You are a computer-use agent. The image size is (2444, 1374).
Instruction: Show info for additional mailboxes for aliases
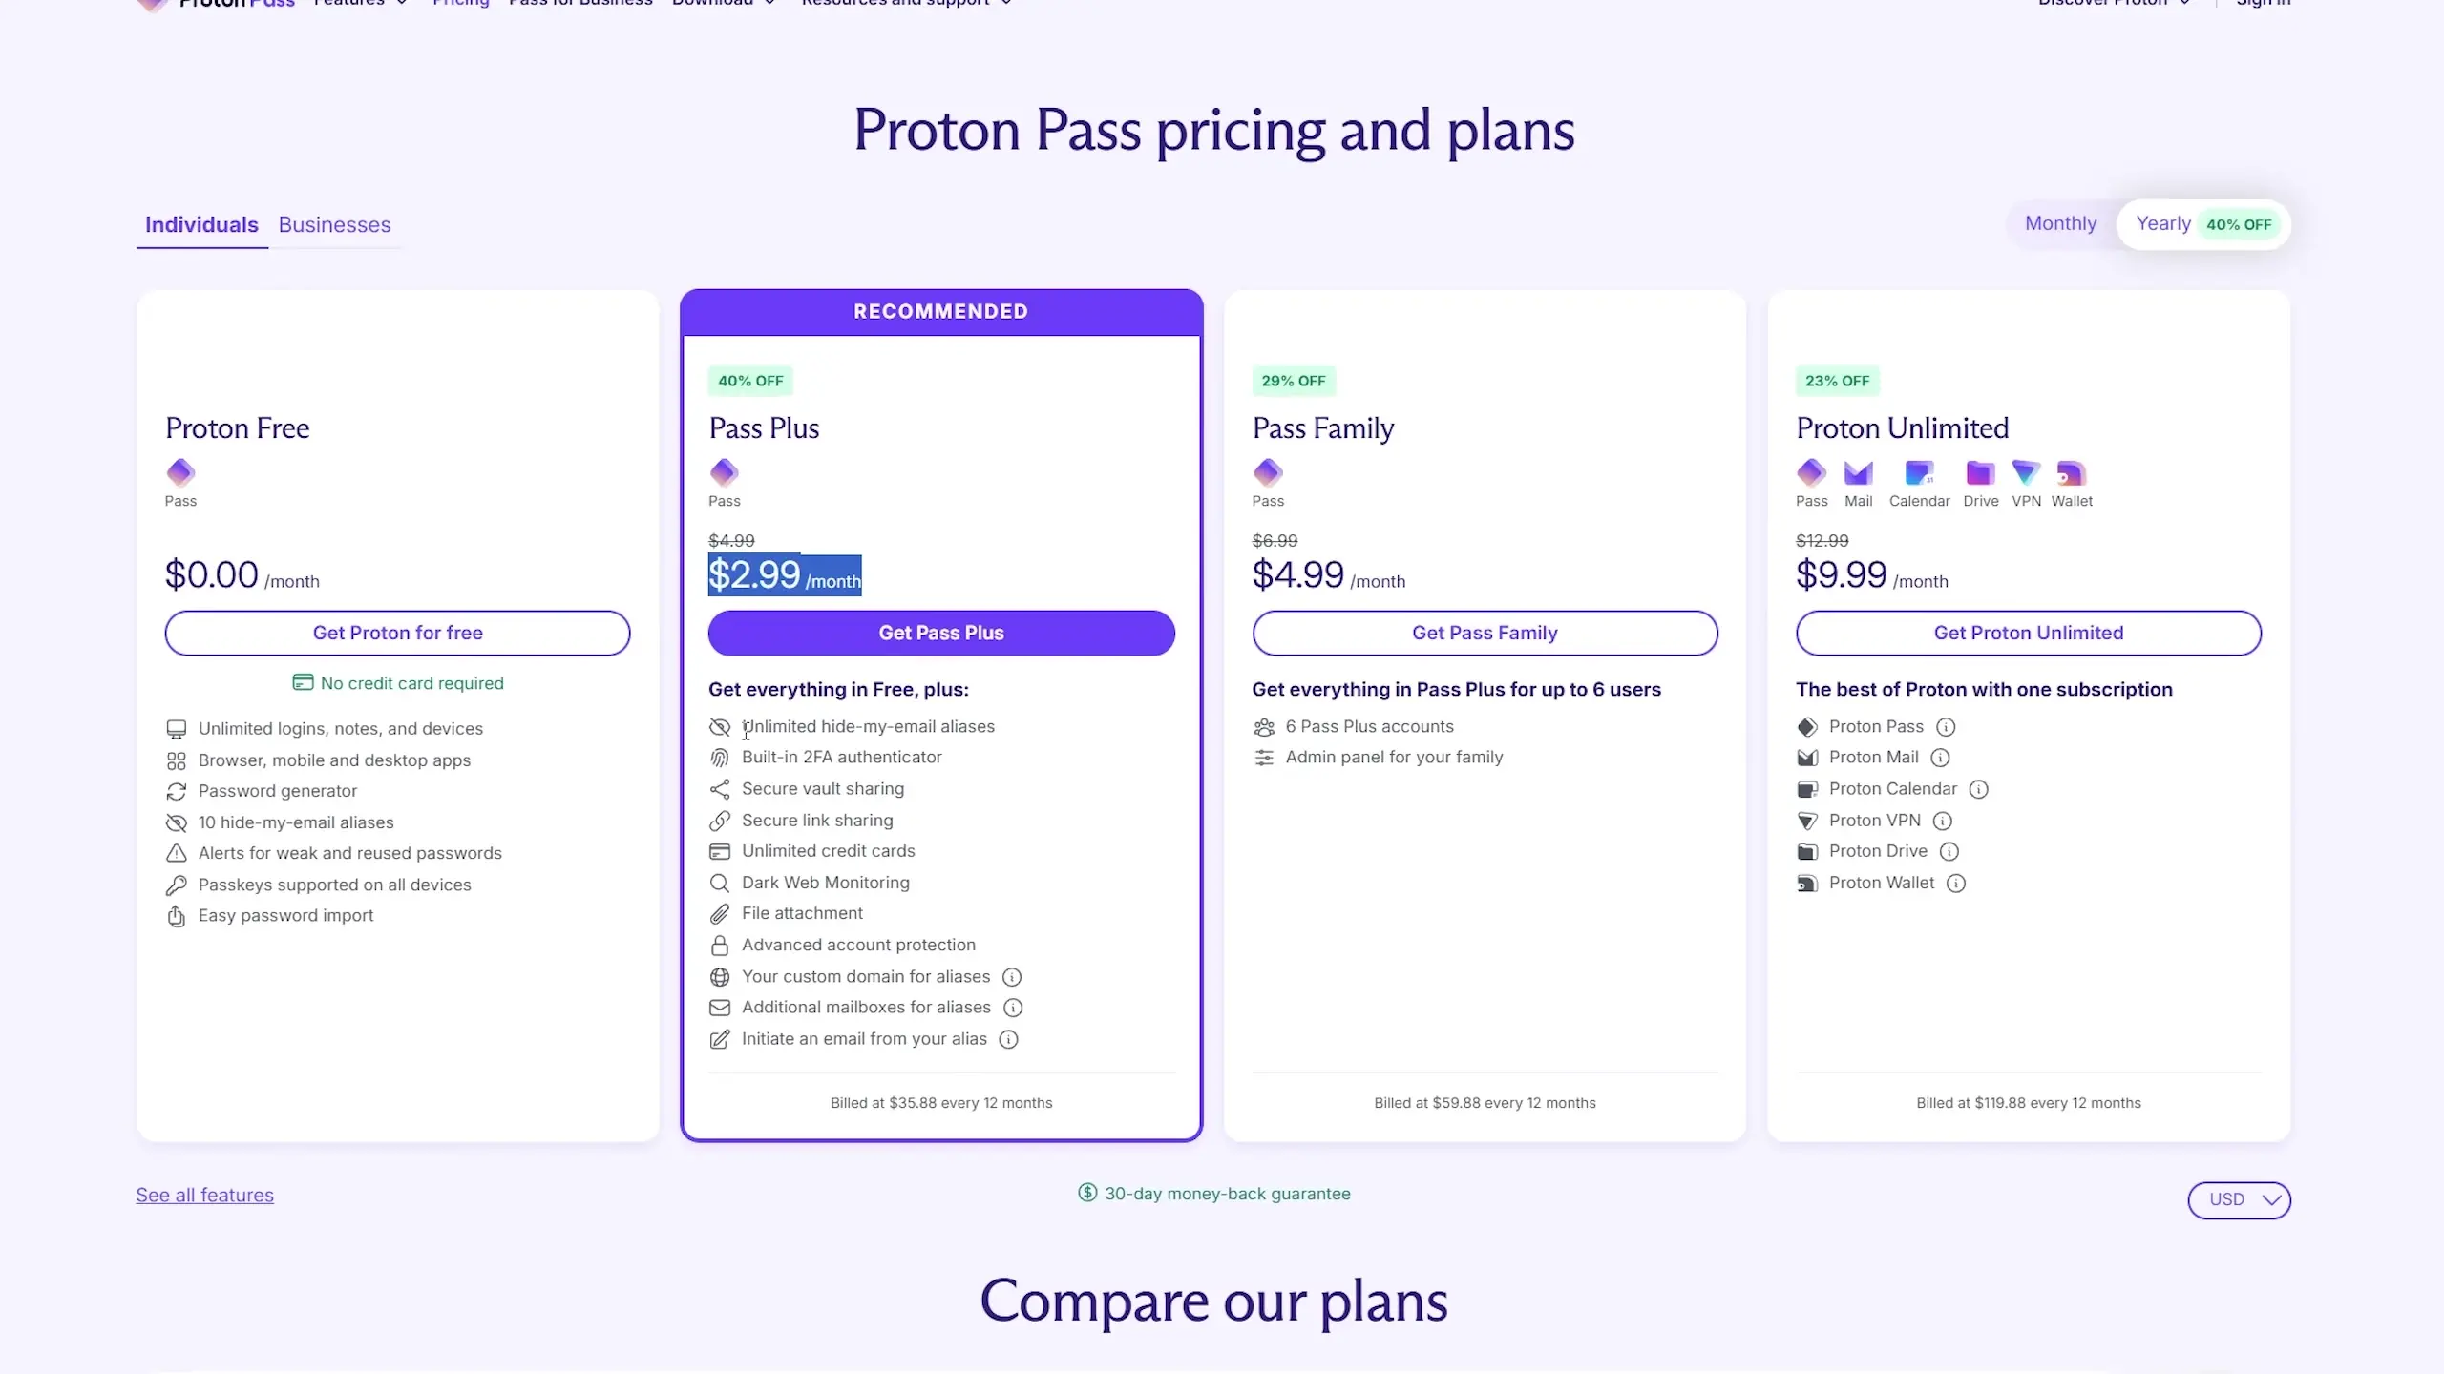(x=1013, y=1008)
